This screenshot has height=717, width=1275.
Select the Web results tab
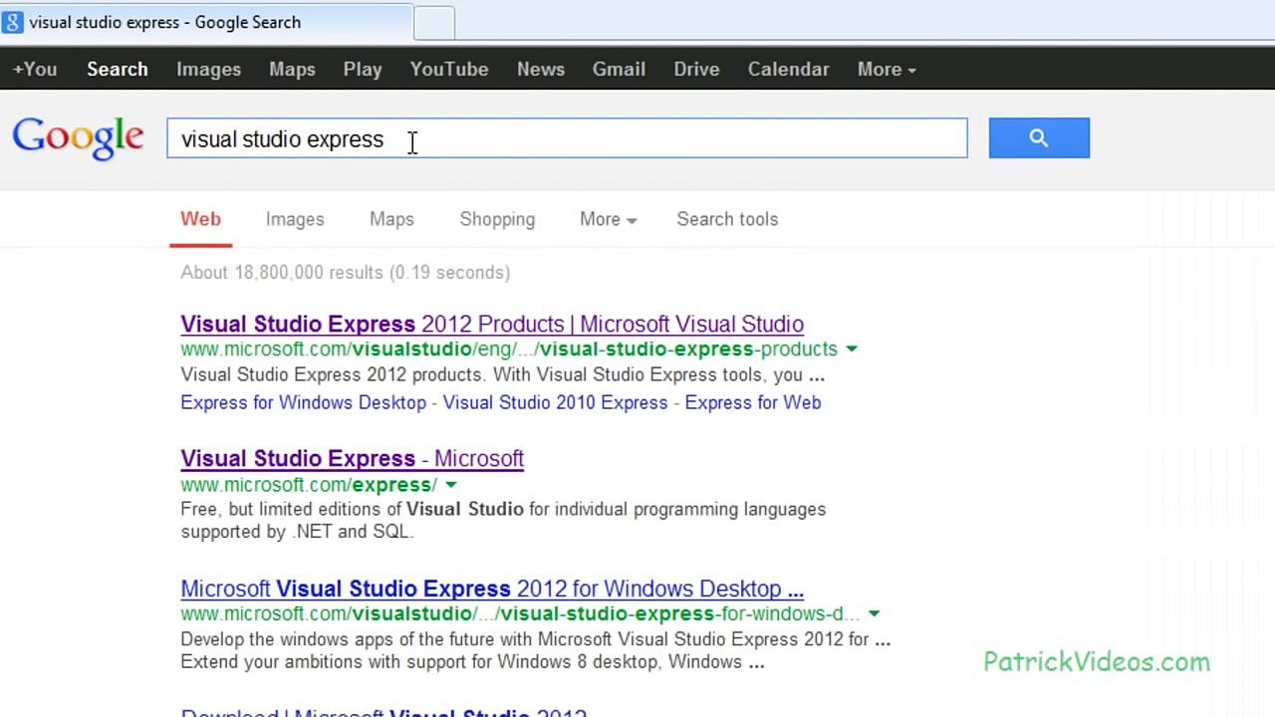(200, 219)
